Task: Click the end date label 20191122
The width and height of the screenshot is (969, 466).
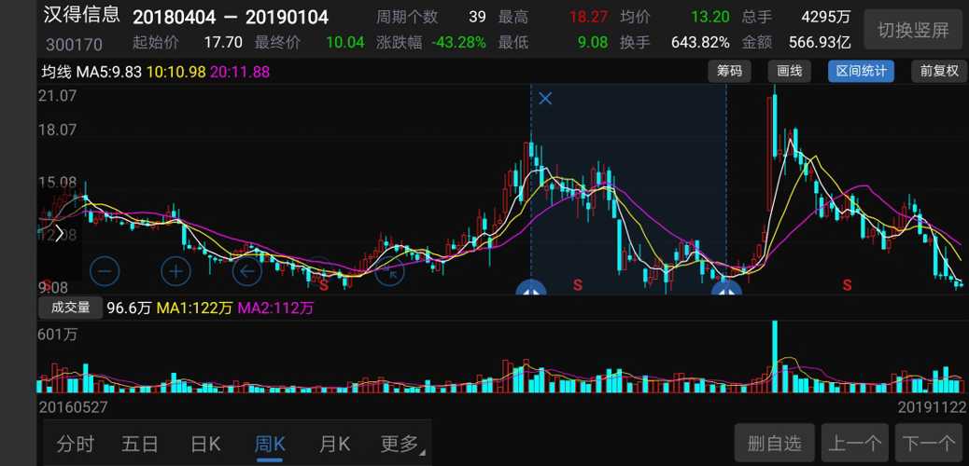Action: tap(930, 407)
